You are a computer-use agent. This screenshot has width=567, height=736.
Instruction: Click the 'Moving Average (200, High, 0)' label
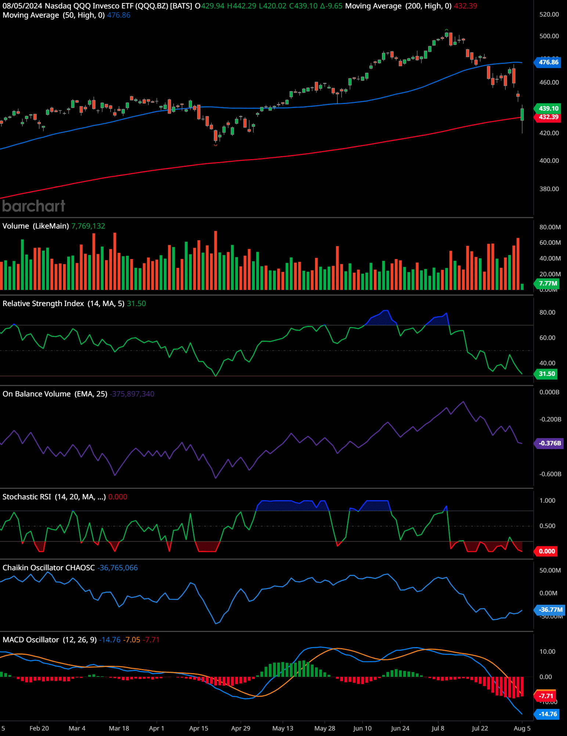tap(398, 6)
